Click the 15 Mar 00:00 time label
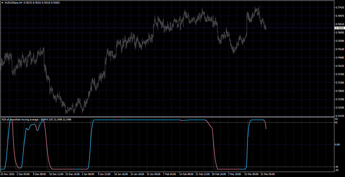 [x=251, y=174]
